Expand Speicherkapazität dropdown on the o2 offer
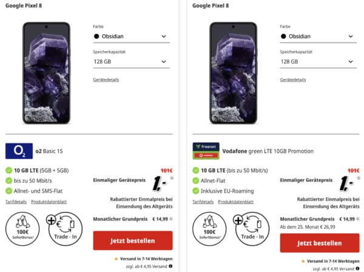The width and height of the screenshot is (364, 272). (132, 62)
